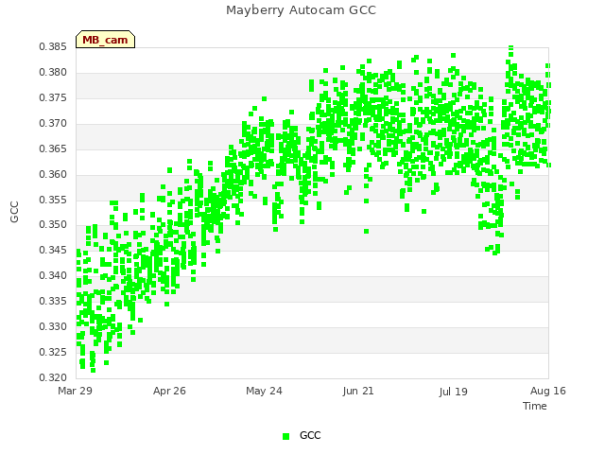Select the Aug 16 x-axis label

pyautogui.click(x=548, y=391)
